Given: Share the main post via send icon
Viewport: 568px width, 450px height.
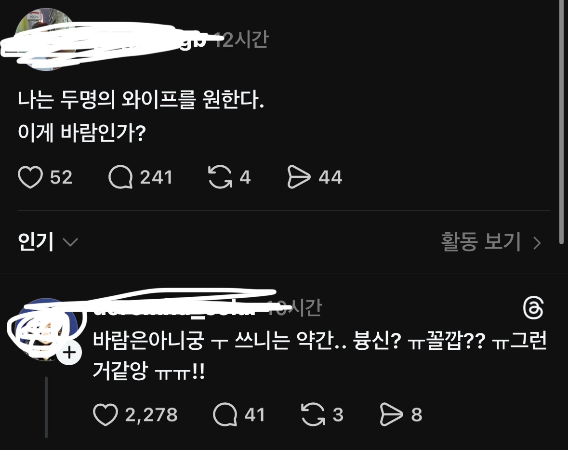Looking at the screenshot, I should (x=299, y=177).
